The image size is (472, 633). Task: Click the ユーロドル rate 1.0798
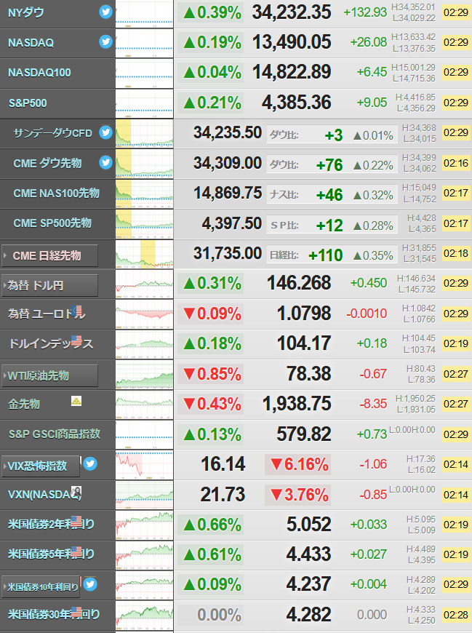point(304,314)
